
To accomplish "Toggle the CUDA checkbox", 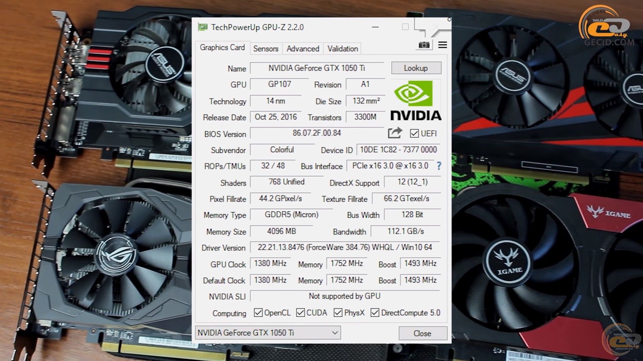I will point(300,313).
